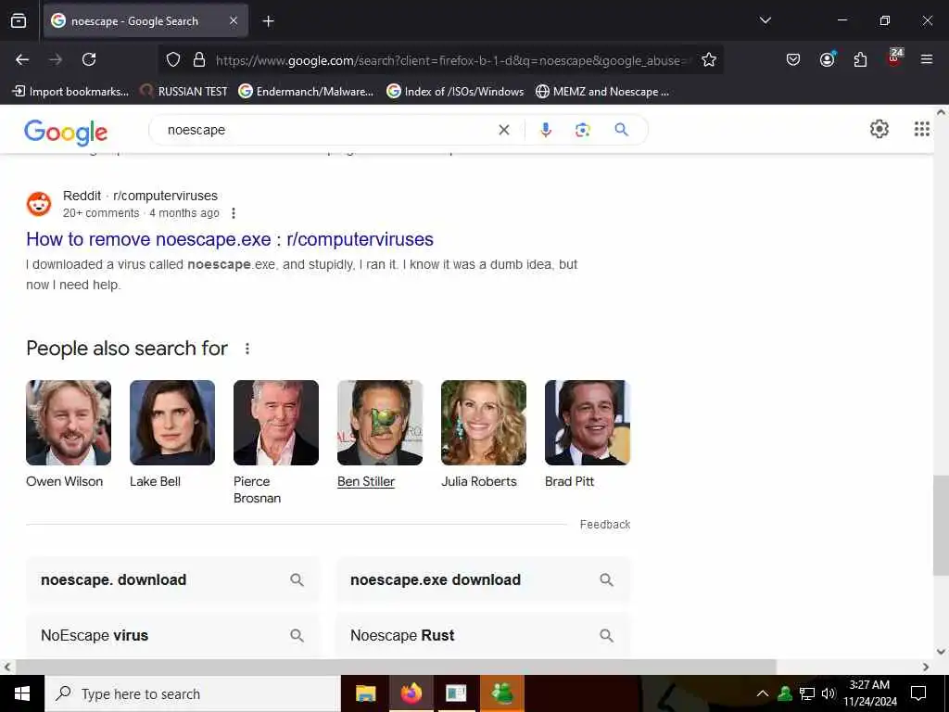Click the Reddit favicon of the result
The width and height of the screenshot is (949, 712).
[39, 204]
